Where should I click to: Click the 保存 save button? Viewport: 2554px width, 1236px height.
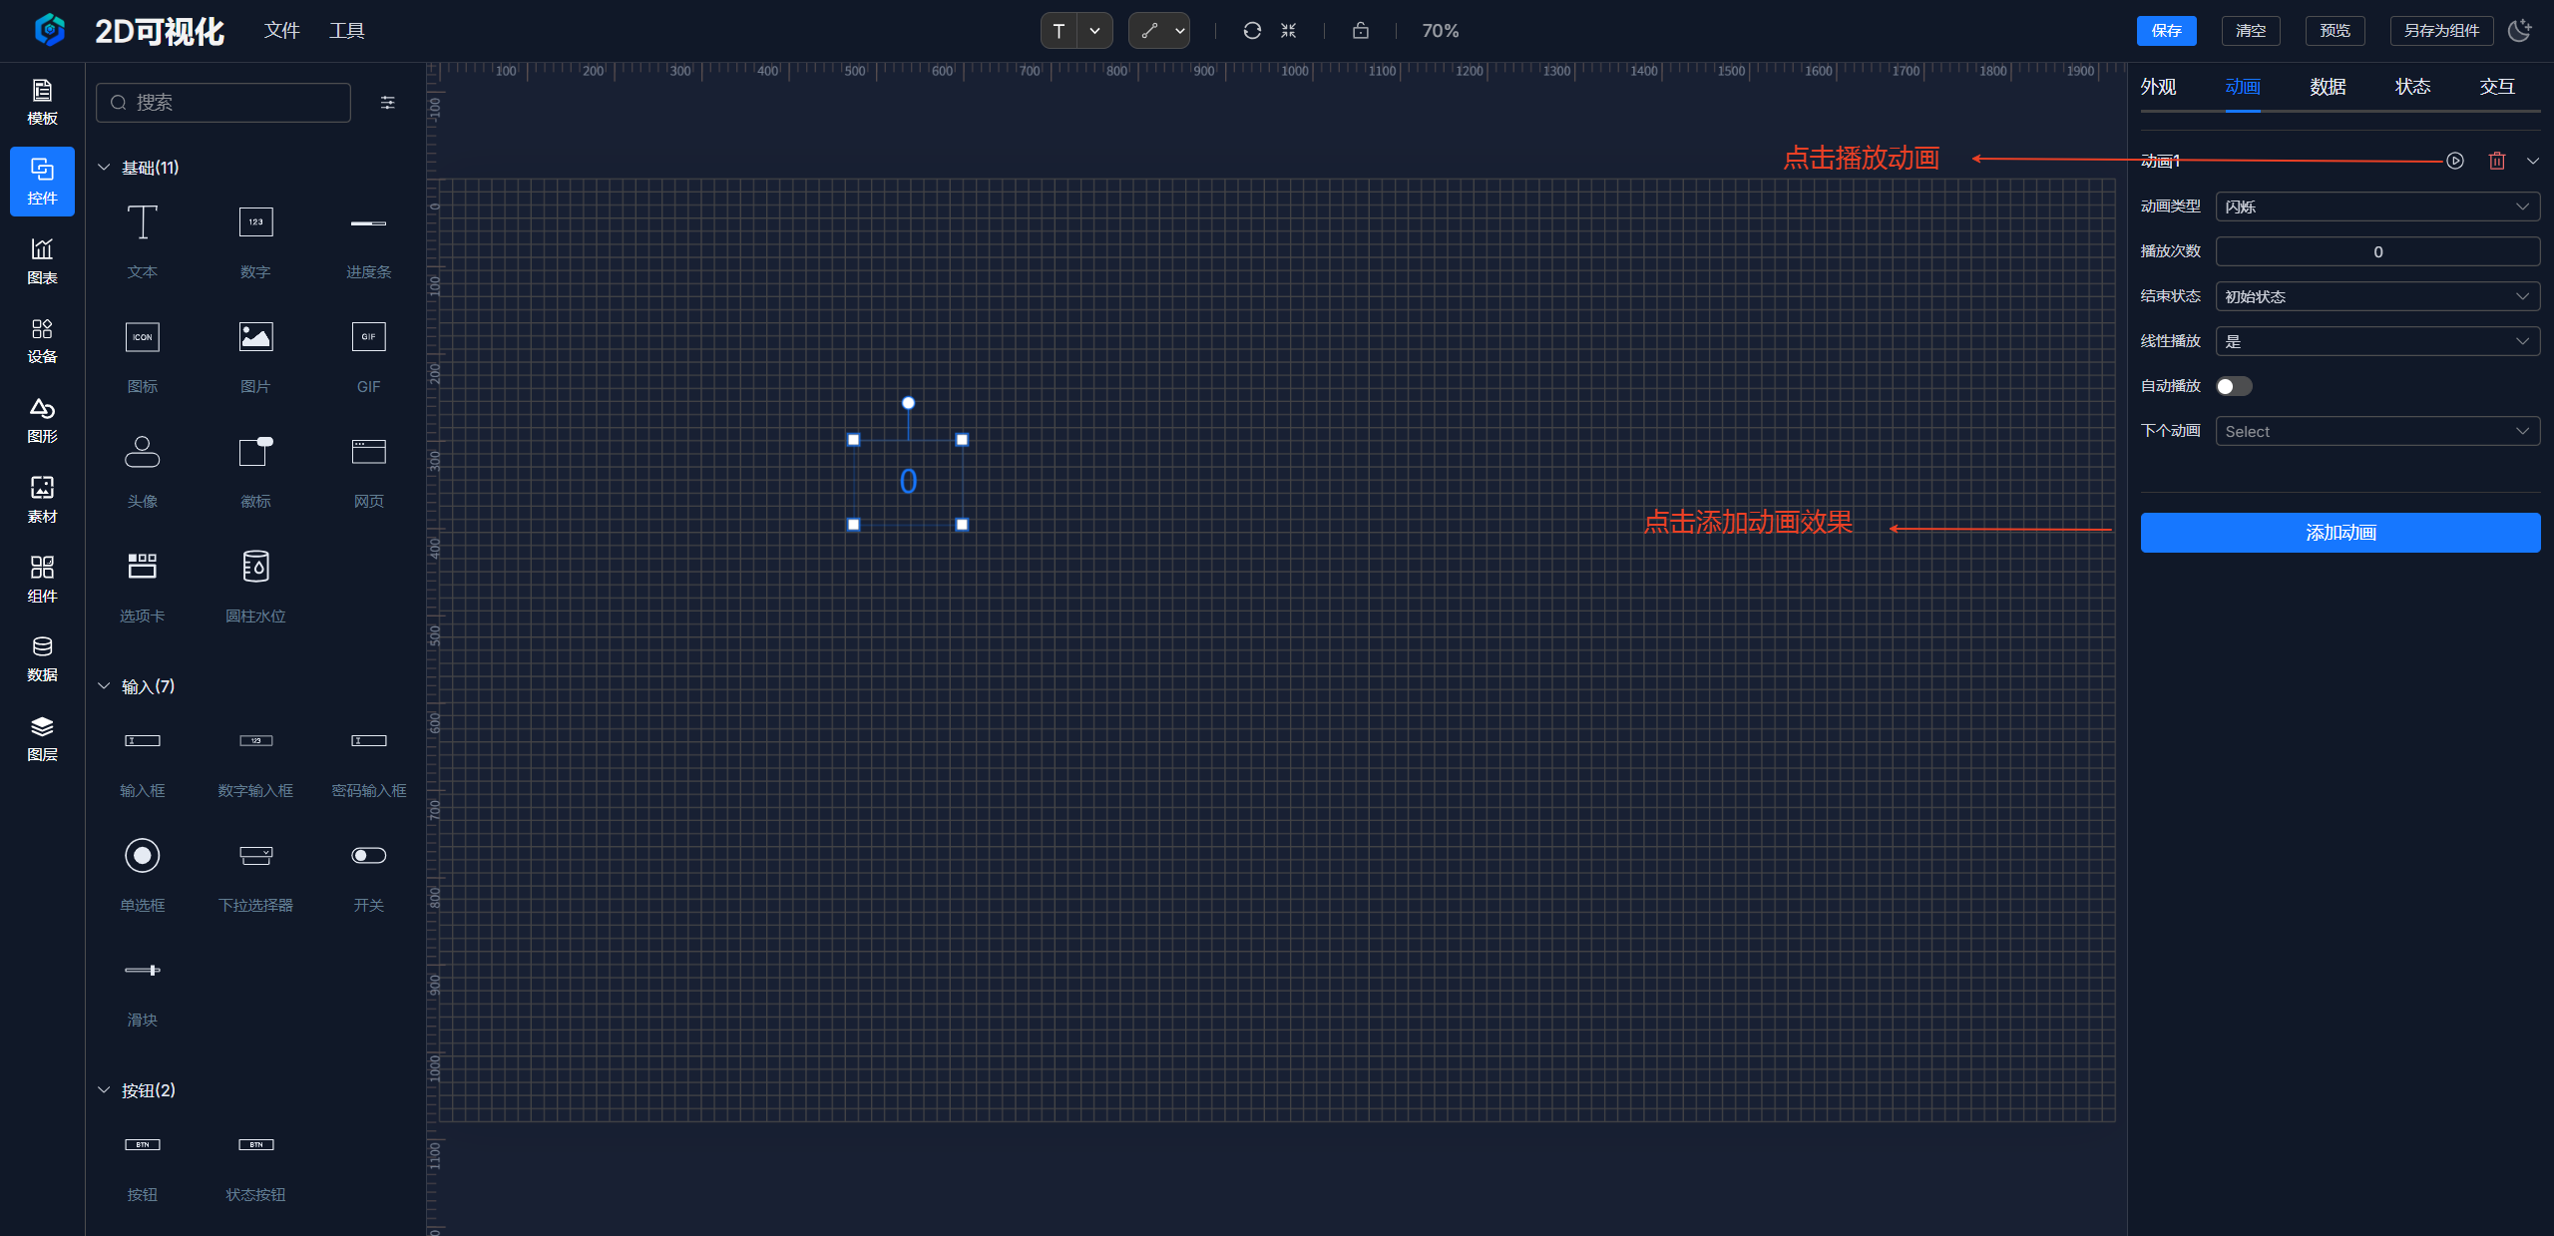(2166, 31)
